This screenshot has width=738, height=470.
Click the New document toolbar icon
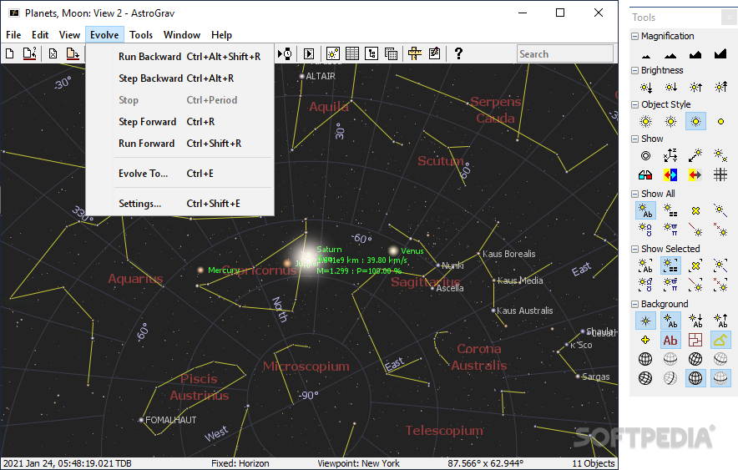[x=10, y=53]
